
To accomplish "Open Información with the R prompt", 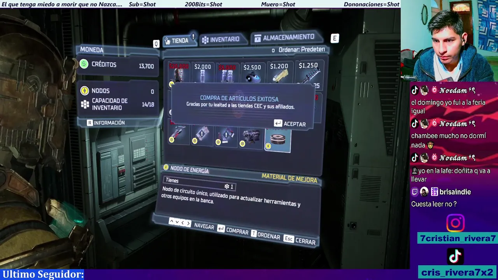I will click(x=105, y=122).
